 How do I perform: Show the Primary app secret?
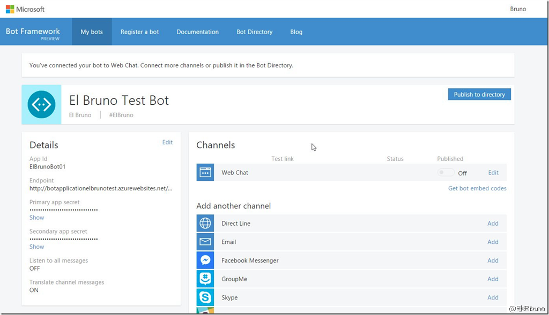click(x=37, y=218)
